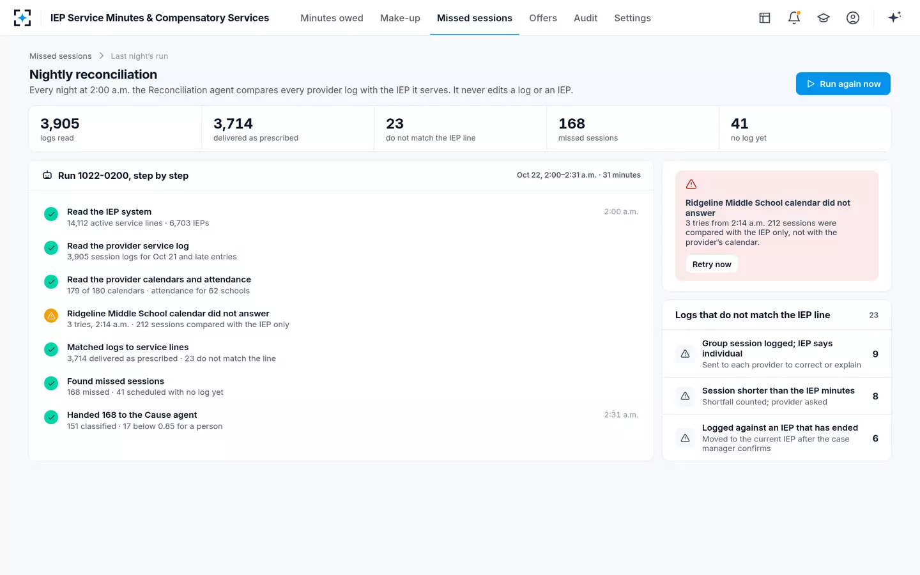The image size is (920, 575).
Task: Click the Handed 168 to the Cause agent step
Action: (x=341, y=420)
